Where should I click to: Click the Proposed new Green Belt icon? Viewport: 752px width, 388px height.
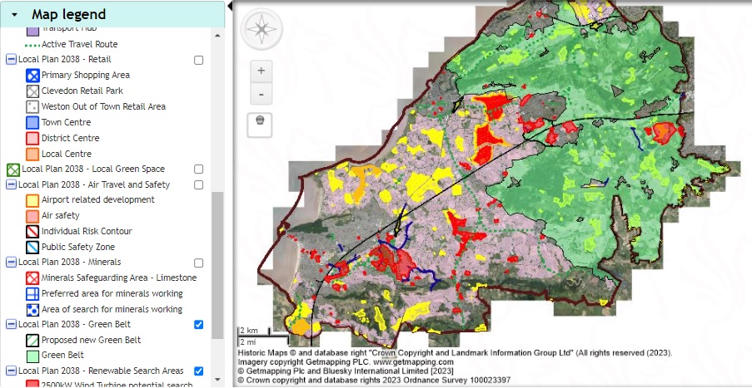32,340
